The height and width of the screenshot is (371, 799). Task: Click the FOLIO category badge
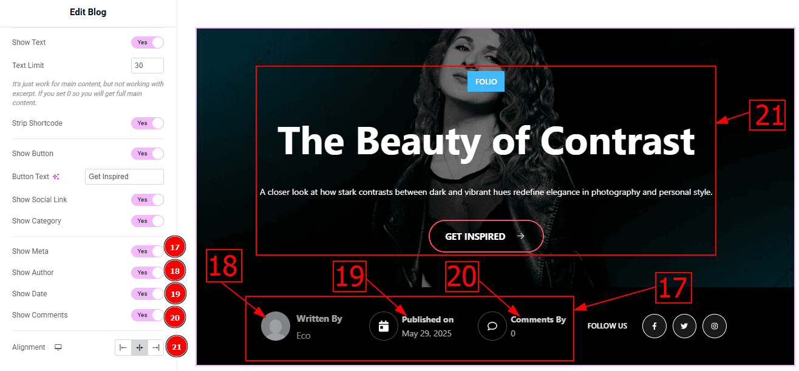coord(486,81)
